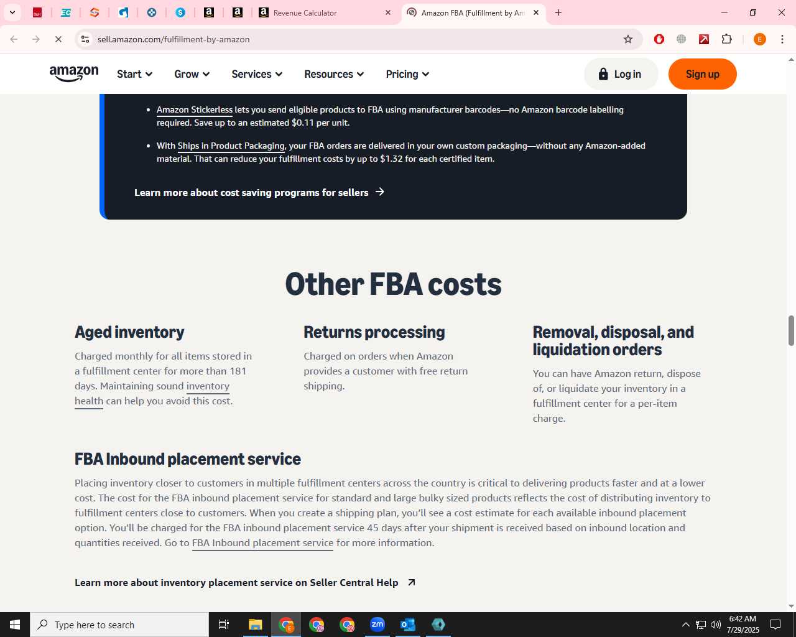Image resolution: width=796 pixels, height=637 pixels.
Task: Go forward to the next page
Action: point(36,39)
